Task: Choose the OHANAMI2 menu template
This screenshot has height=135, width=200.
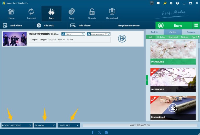Action: click(173, 52)
